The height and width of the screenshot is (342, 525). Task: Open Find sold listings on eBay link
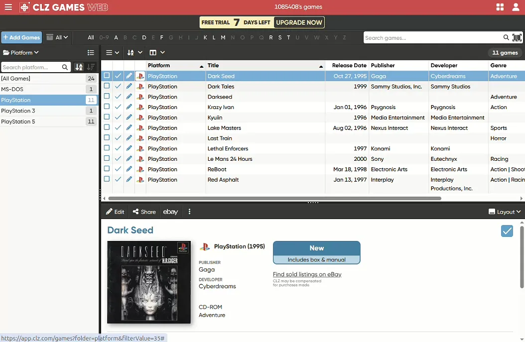(307, 274)
